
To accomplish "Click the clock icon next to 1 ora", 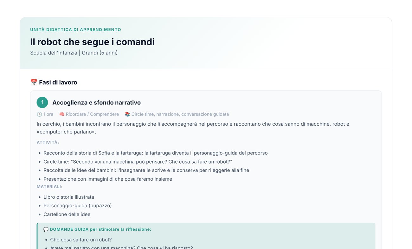I will point(39,114).
